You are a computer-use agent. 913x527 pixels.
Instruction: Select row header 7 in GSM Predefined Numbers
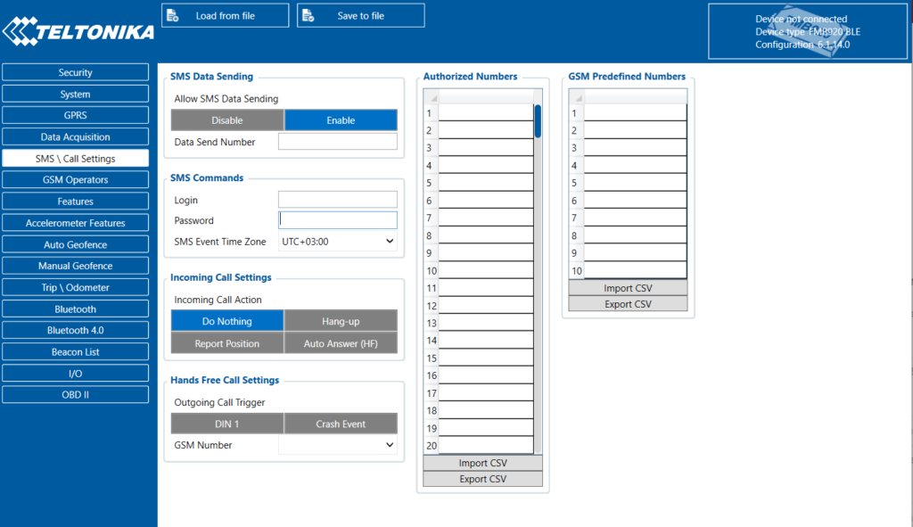click(x=577, y=218)
